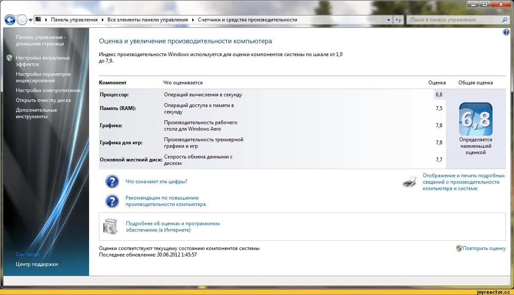Click the RAM score 7,5 cell

[x=439, y=108]
